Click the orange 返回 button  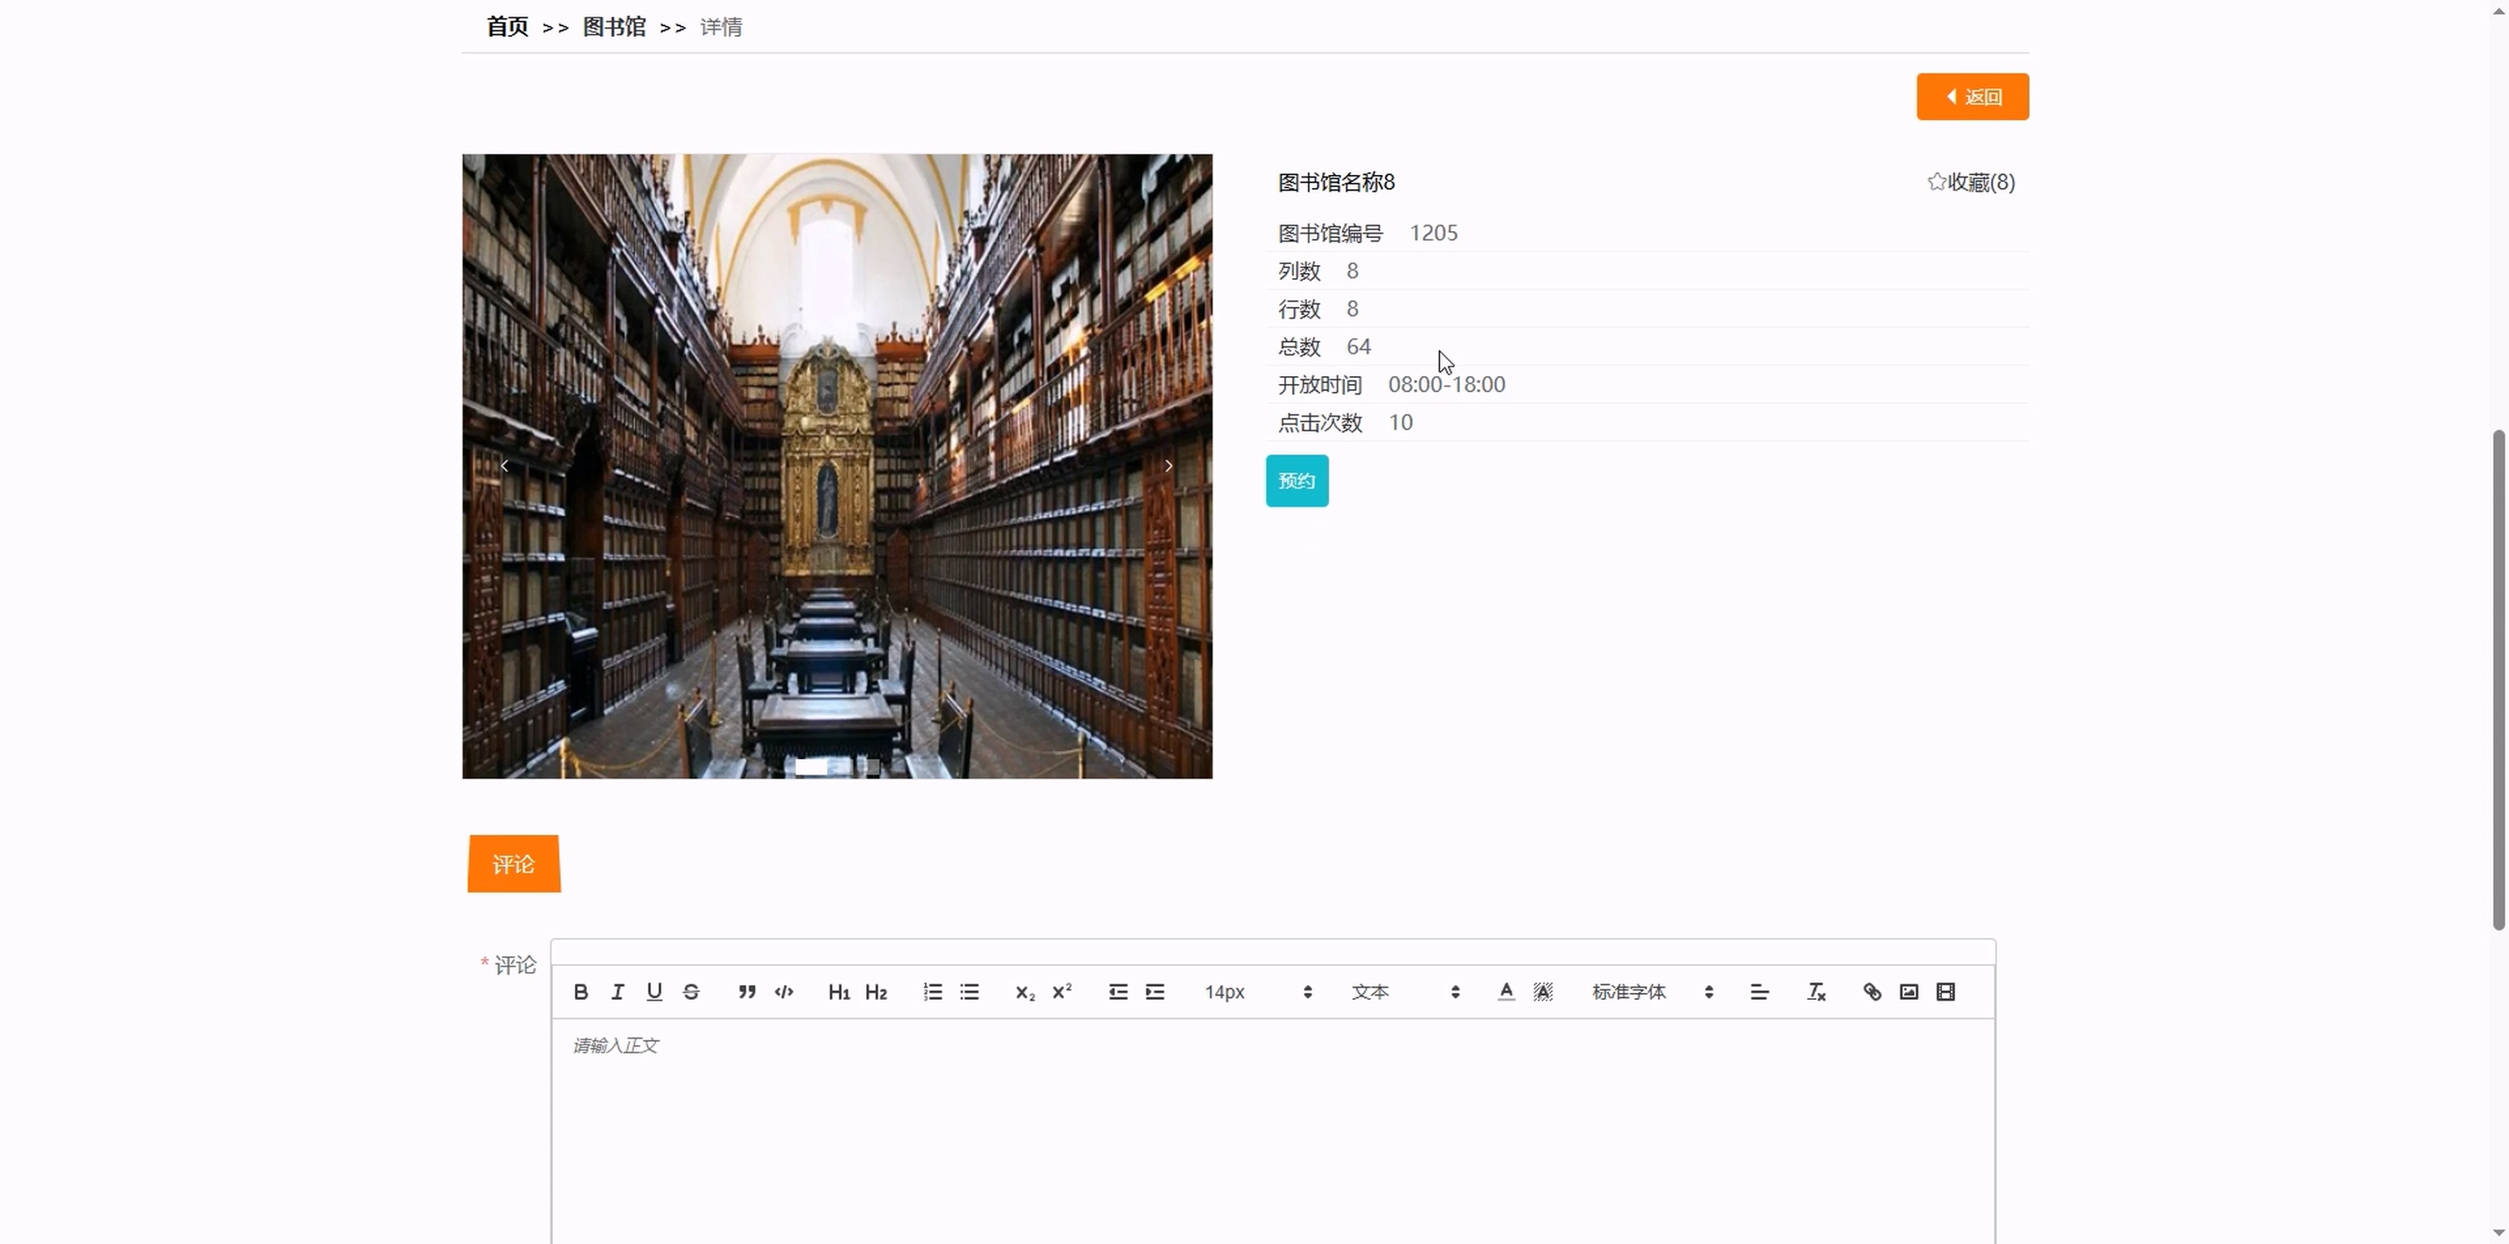pyautogui.click(x=1973, y=96)
